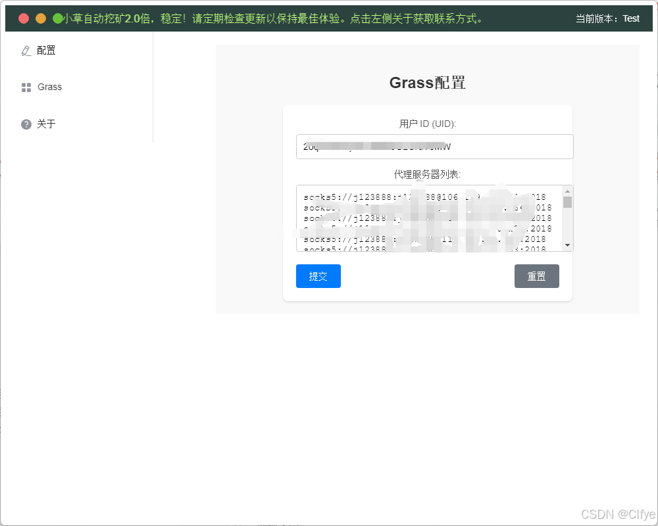Click inside the 代理服务器列表 text area

[x=429, y=218]
